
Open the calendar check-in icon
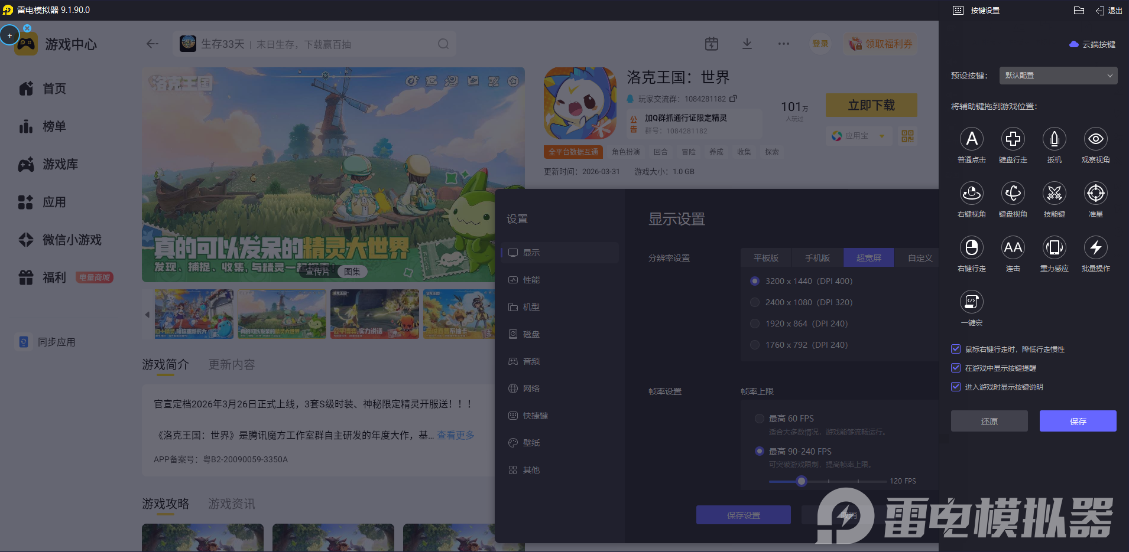712,44
